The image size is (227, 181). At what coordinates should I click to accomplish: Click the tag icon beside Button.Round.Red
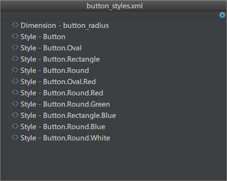point(15,92)
